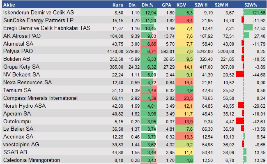Click the Div.% column header
The width and height of the screenshot is (267, 164).
tap(147, 5)
